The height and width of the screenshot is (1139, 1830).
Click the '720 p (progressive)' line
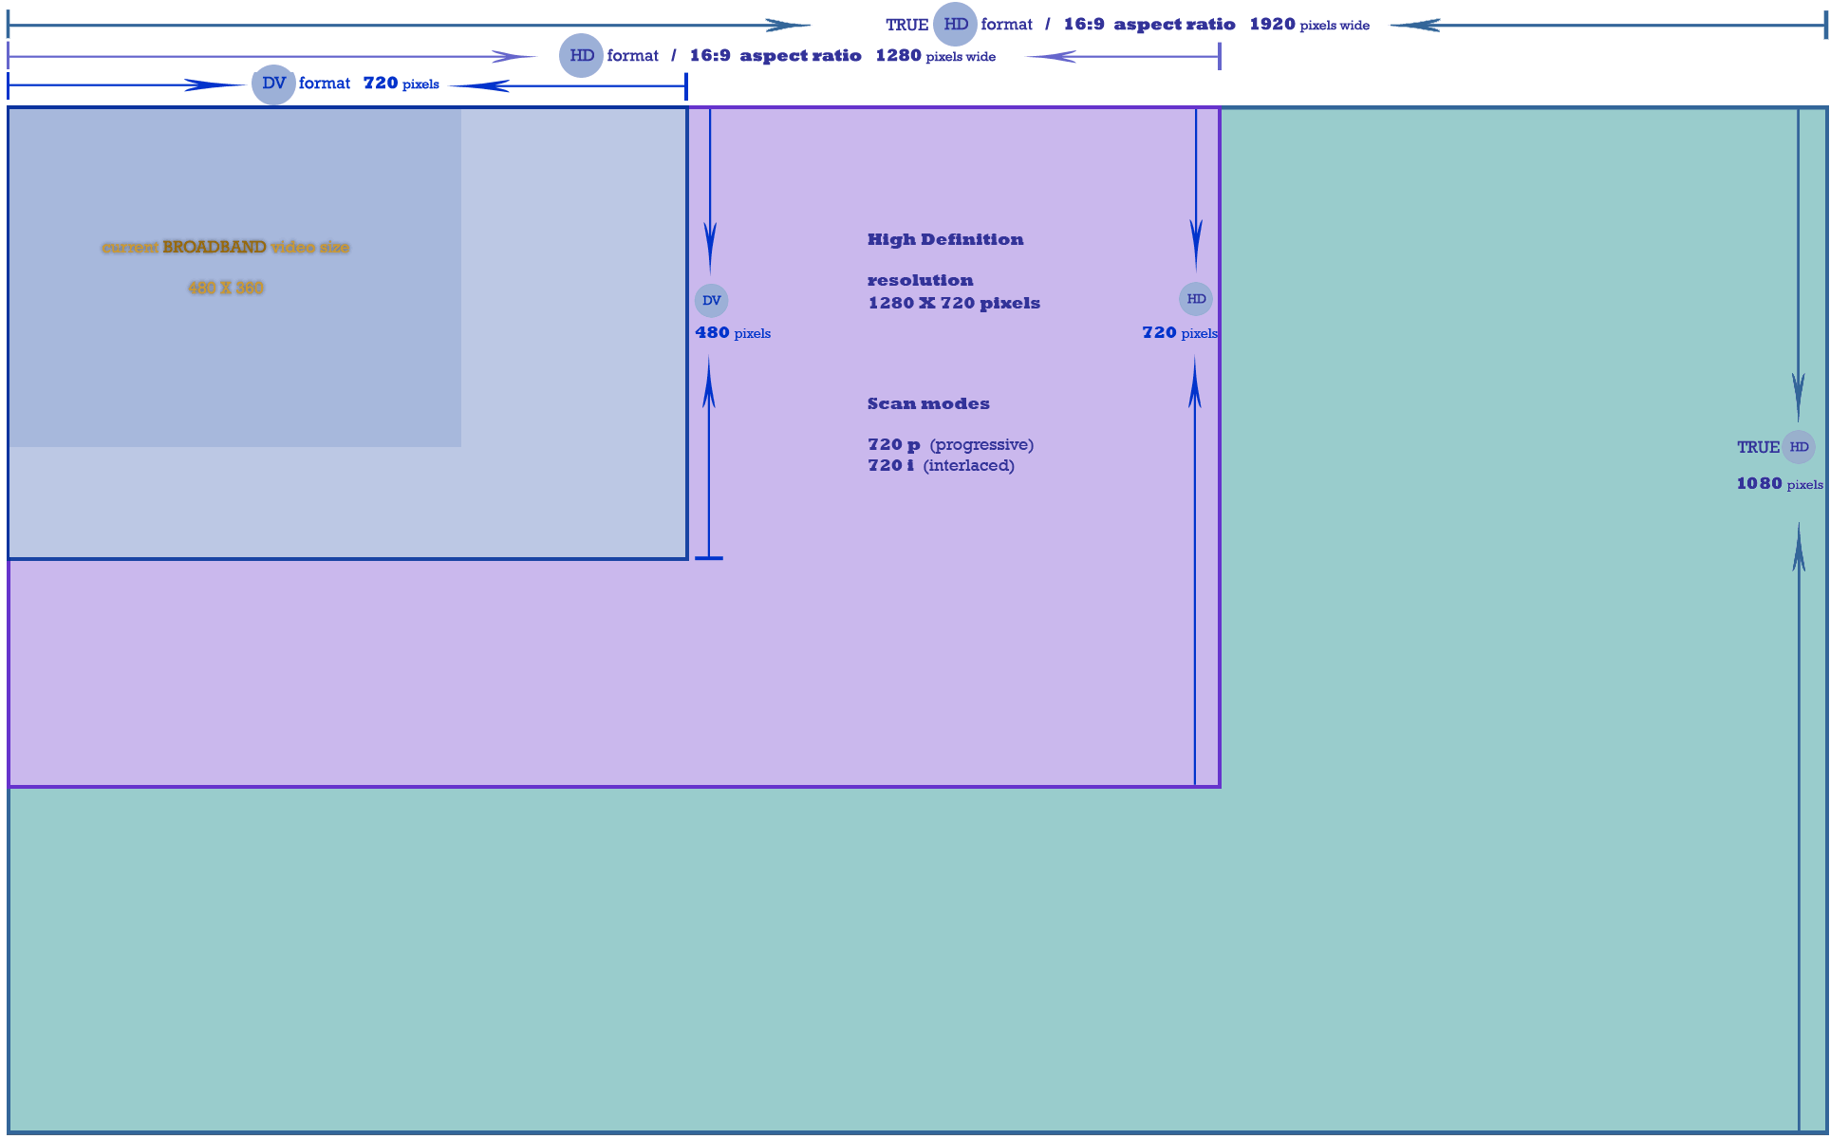[950, 444]
